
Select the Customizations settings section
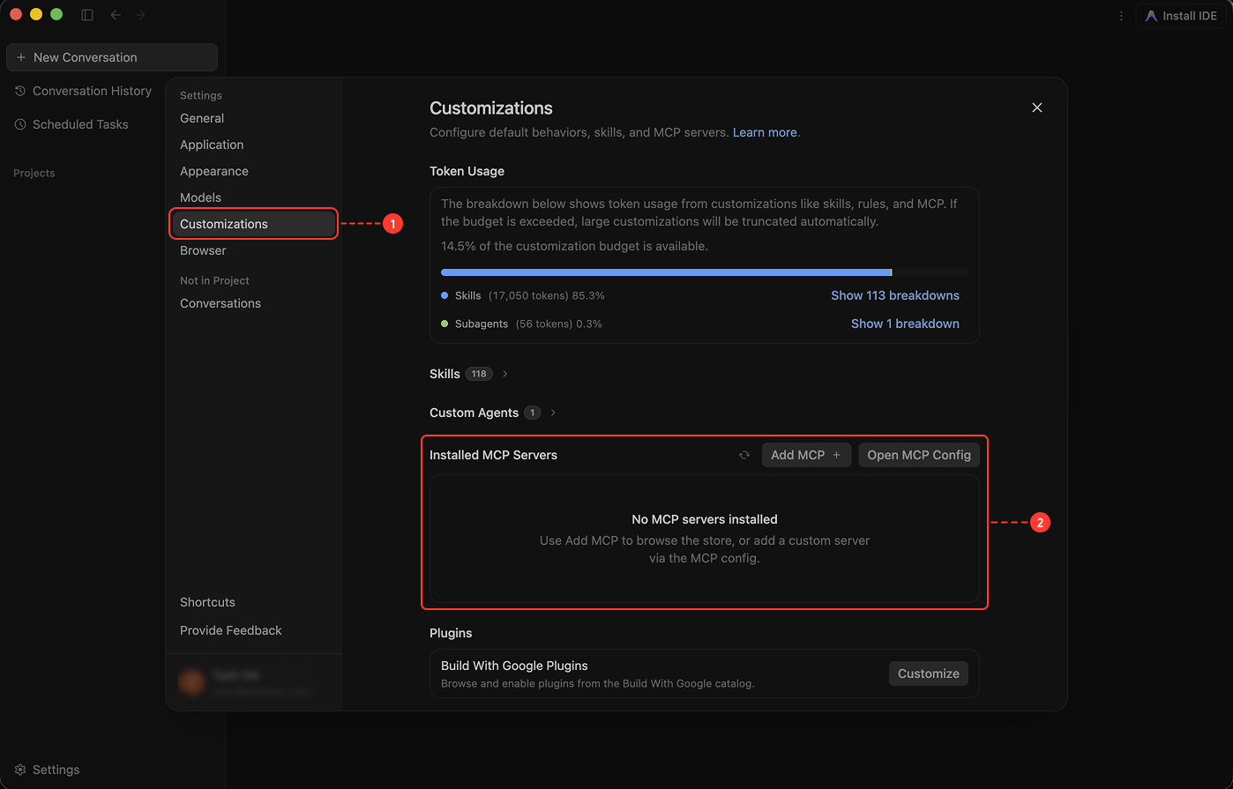click(x=254, y=224)
